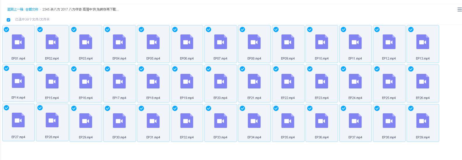Uncheck the select-all files checkbox
Image resolution: width=462 pixels, height=160 pixels.
click(x=8, y=20)
